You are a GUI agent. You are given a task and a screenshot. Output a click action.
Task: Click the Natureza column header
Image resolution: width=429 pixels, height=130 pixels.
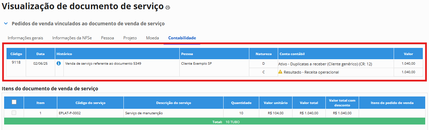(x=263, y=54)
